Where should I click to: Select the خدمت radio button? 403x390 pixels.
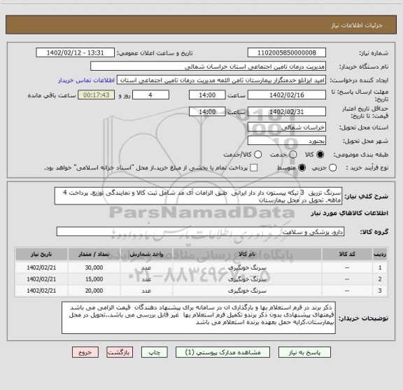[x=293, y=155]
